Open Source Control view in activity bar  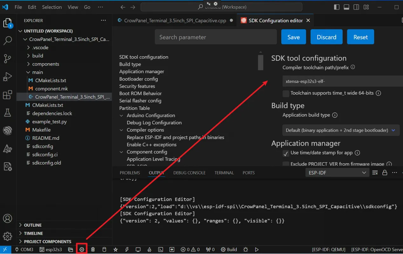coord(7,58)
